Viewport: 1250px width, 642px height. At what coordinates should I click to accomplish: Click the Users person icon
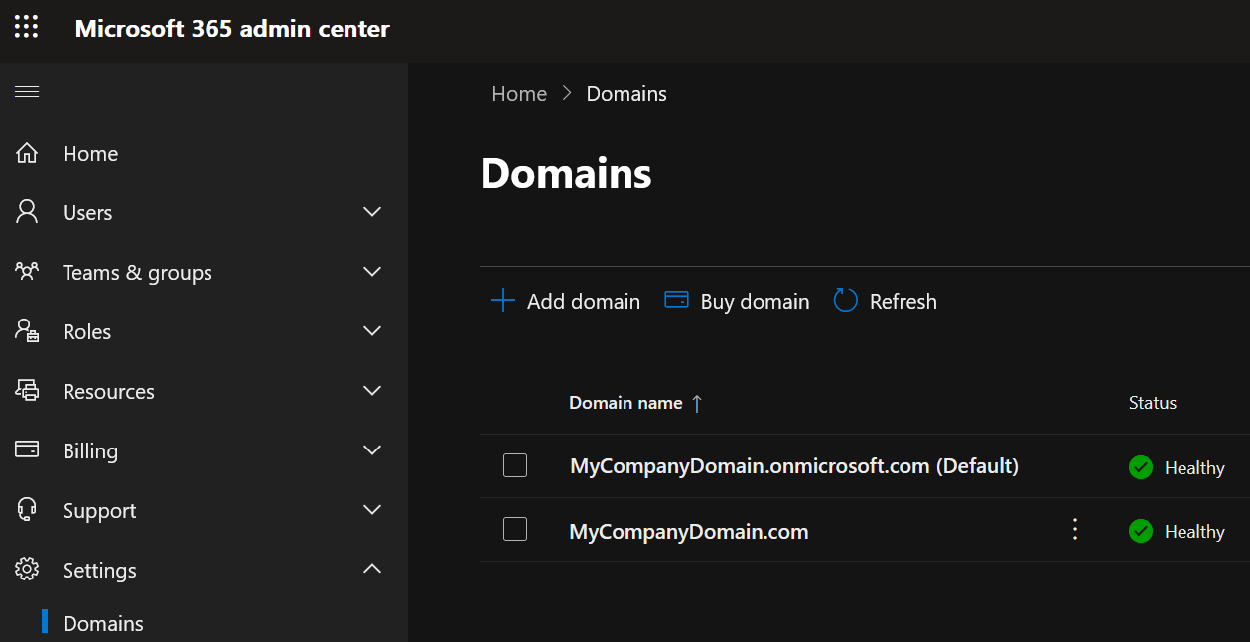tap(27, 212)
